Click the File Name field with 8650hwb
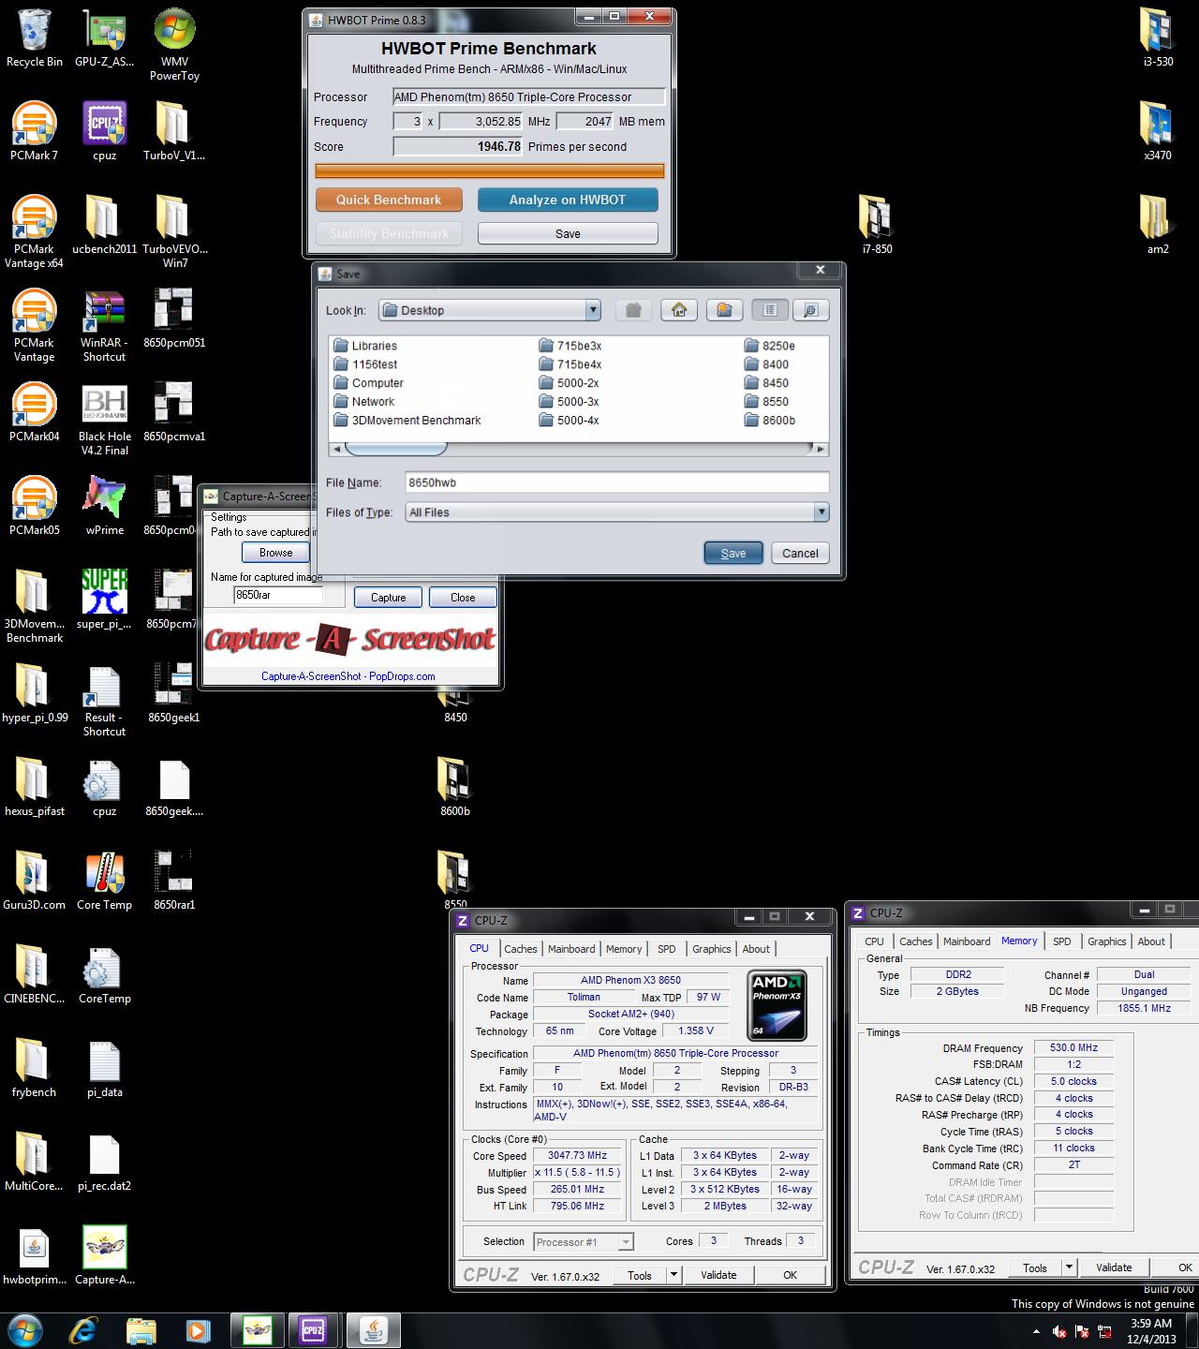 click(x=617, y=482)
